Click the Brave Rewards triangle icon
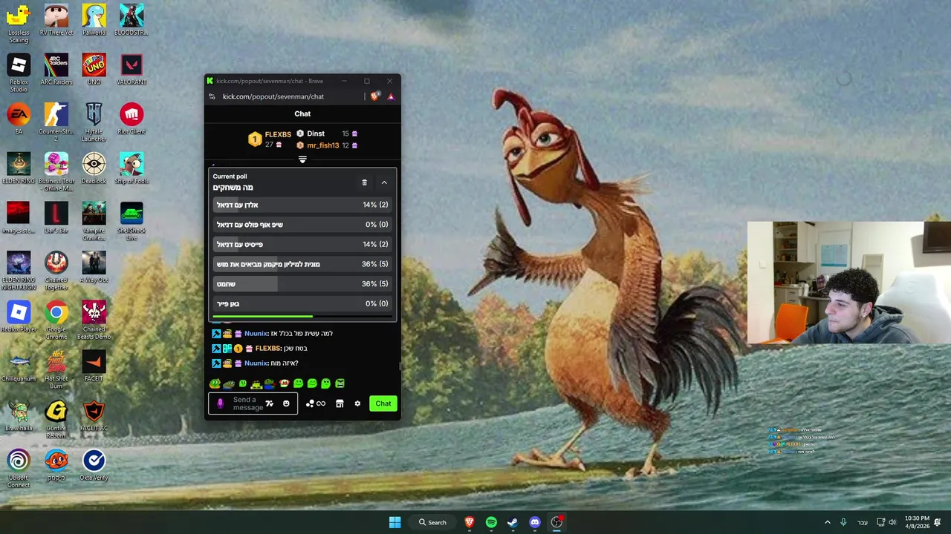 (391, 96)
